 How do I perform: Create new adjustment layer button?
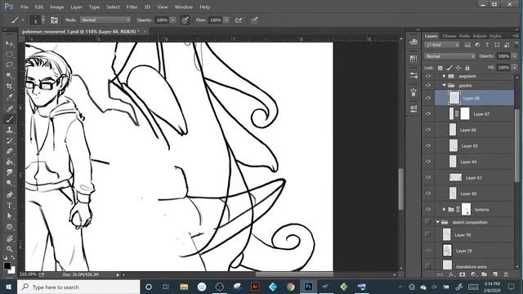coord(473,274)
